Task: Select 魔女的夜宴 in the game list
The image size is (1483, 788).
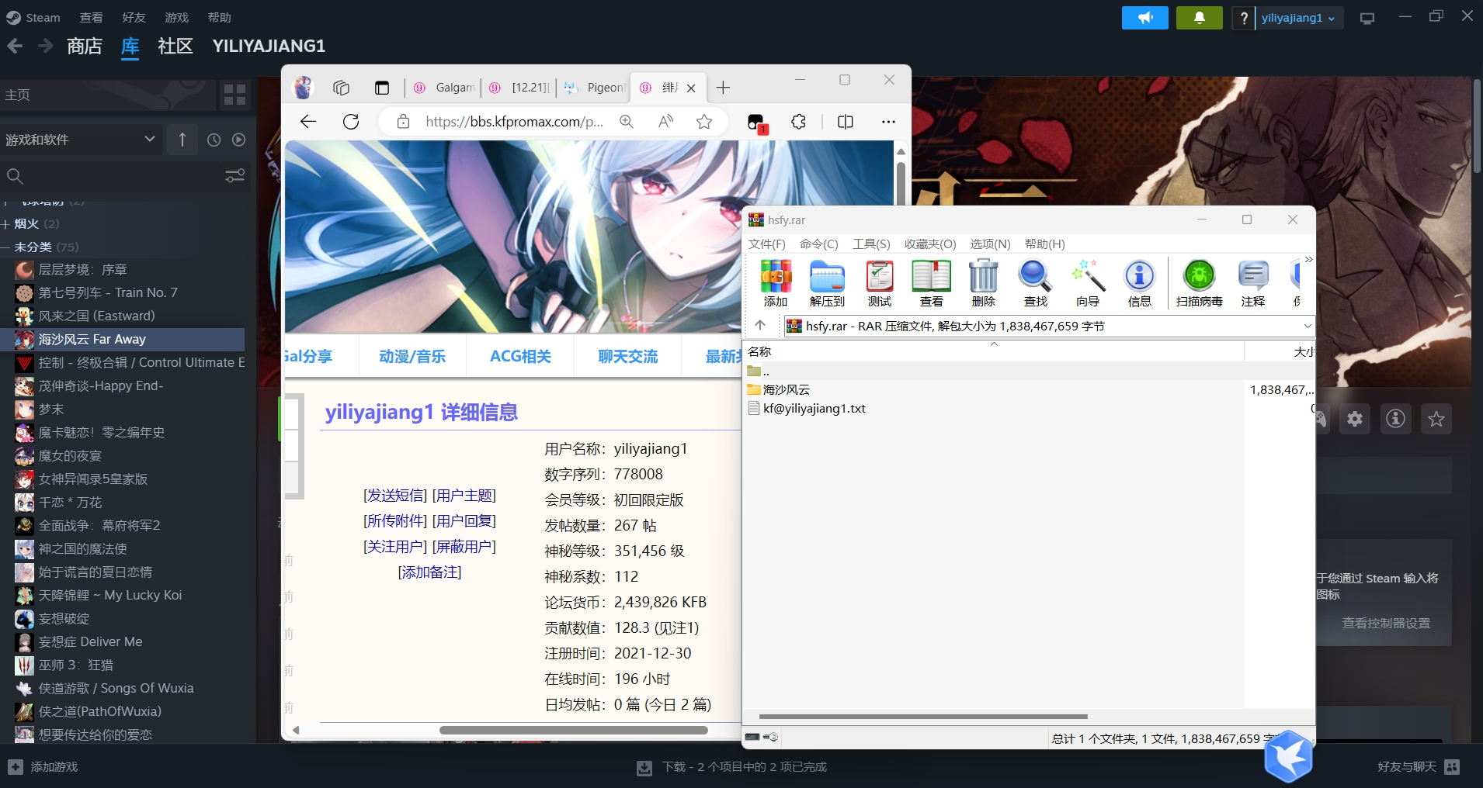Action: [x=70, y=456]
